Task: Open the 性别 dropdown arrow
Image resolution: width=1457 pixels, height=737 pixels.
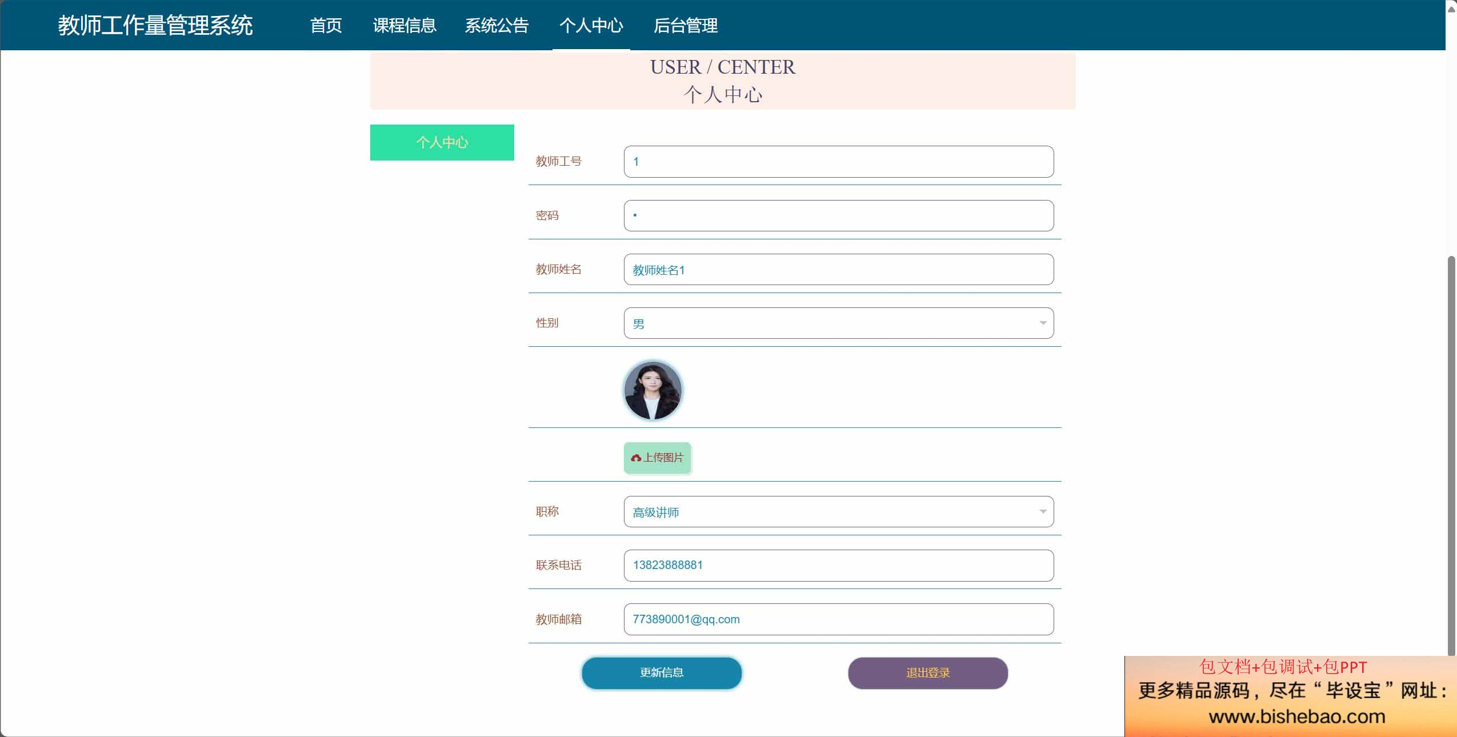Action: [x=1043, y=323]
